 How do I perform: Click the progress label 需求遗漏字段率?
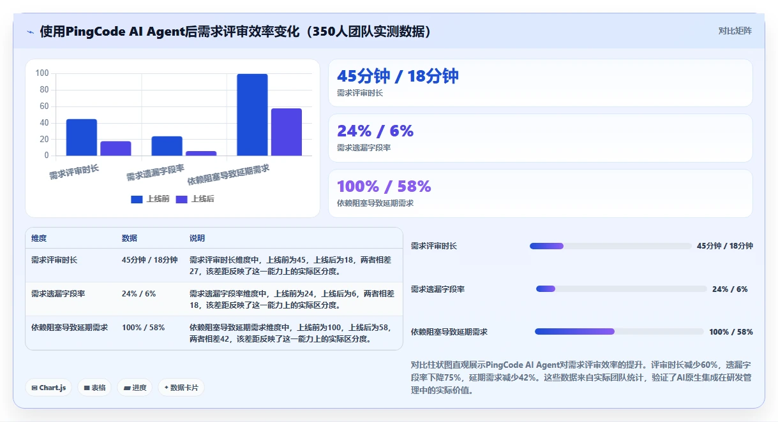point(438,289)
